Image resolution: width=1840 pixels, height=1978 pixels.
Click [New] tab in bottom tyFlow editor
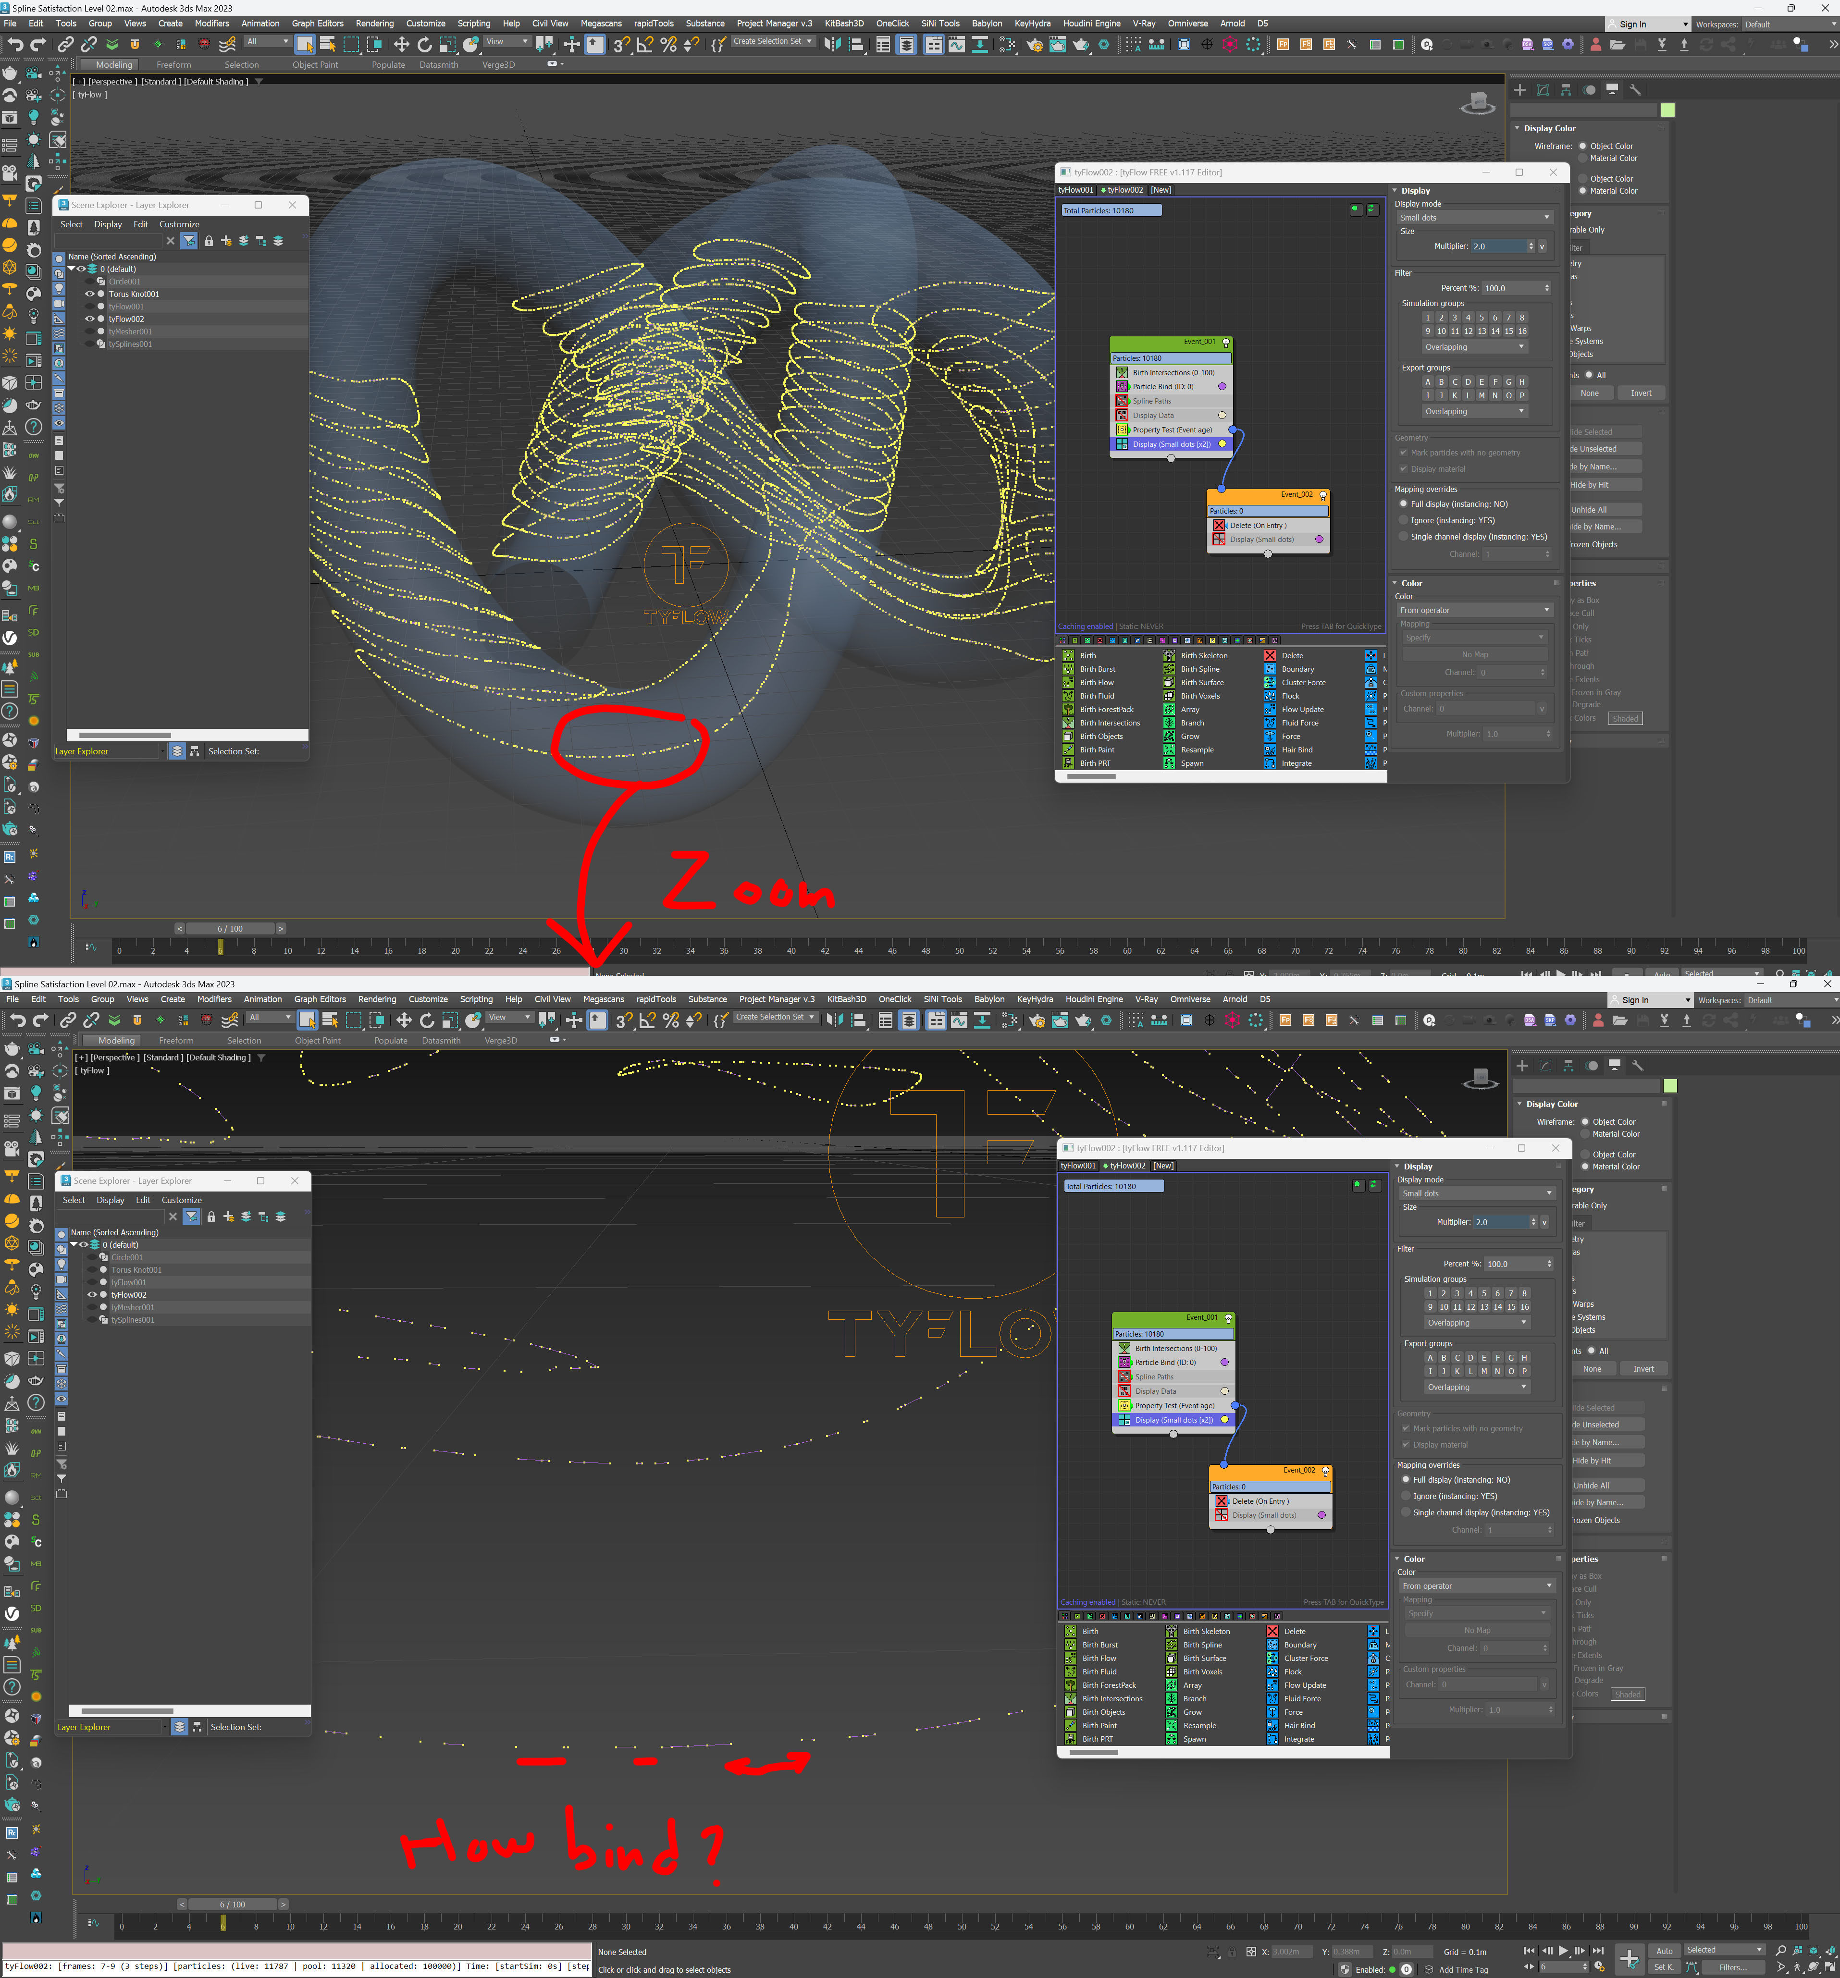[x=1163, y=1165]
